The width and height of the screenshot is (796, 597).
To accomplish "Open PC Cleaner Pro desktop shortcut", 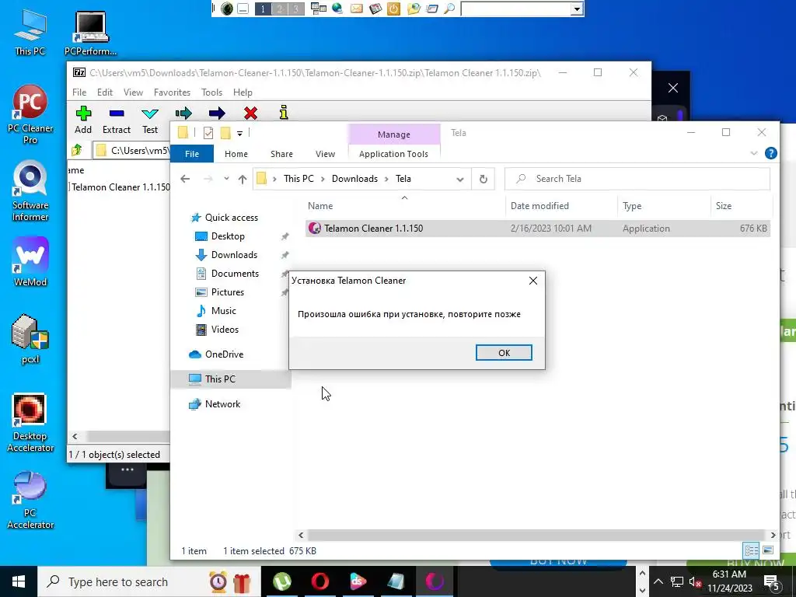I will click(30, 115).
